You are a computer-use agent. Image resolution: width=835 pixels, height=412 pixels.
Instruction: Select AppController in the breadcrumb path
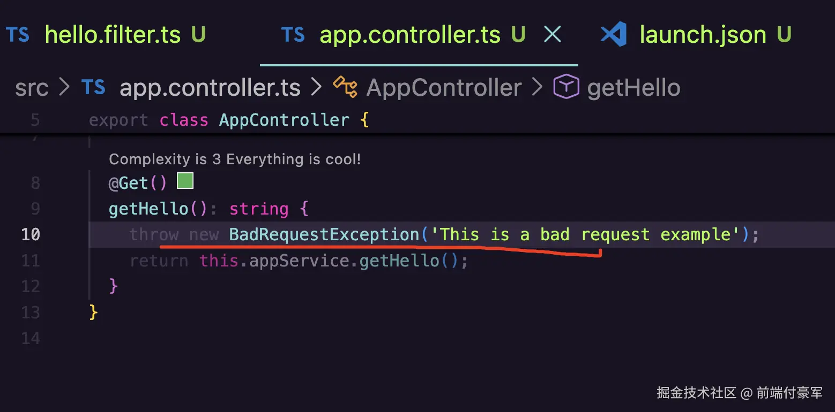click(444, 88)
